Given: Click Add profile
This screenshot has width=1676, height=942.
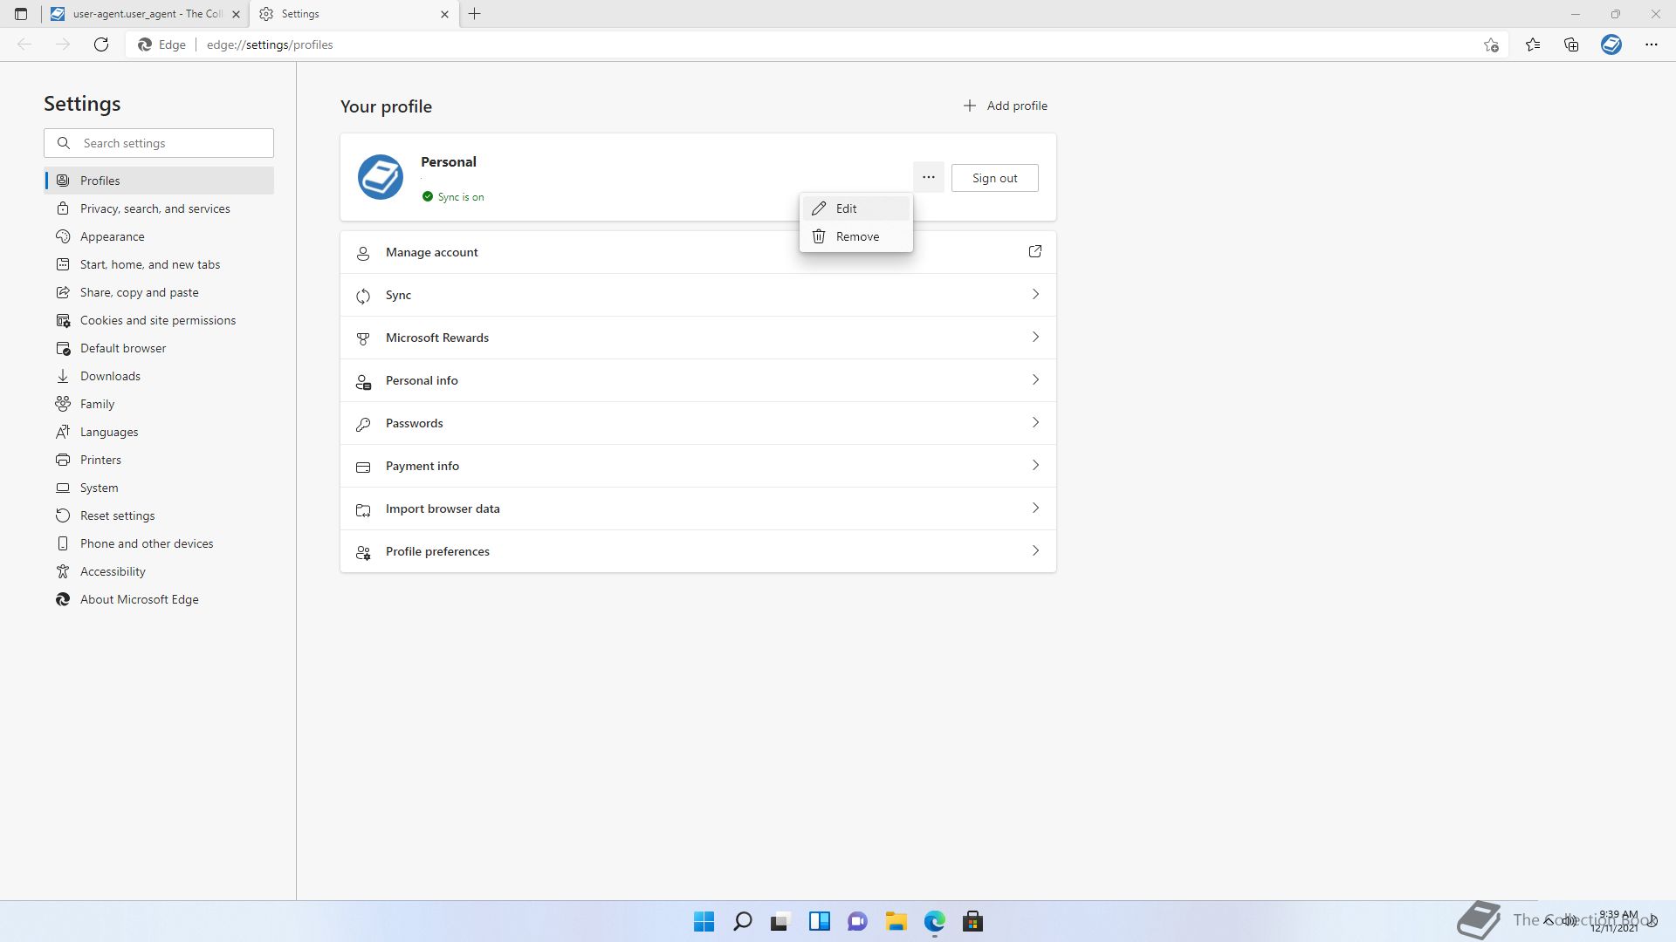Looking at the screenshot, I should coord(1005,106).
